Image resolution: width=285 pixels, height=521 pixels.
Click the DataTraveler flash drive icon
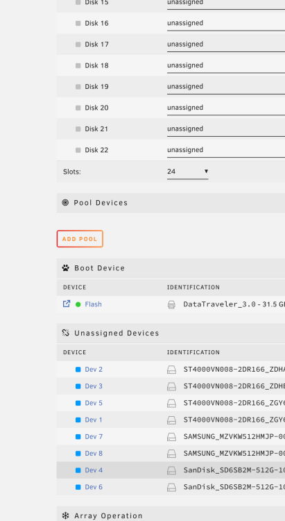pyautogui.click(x=171, y=305)
